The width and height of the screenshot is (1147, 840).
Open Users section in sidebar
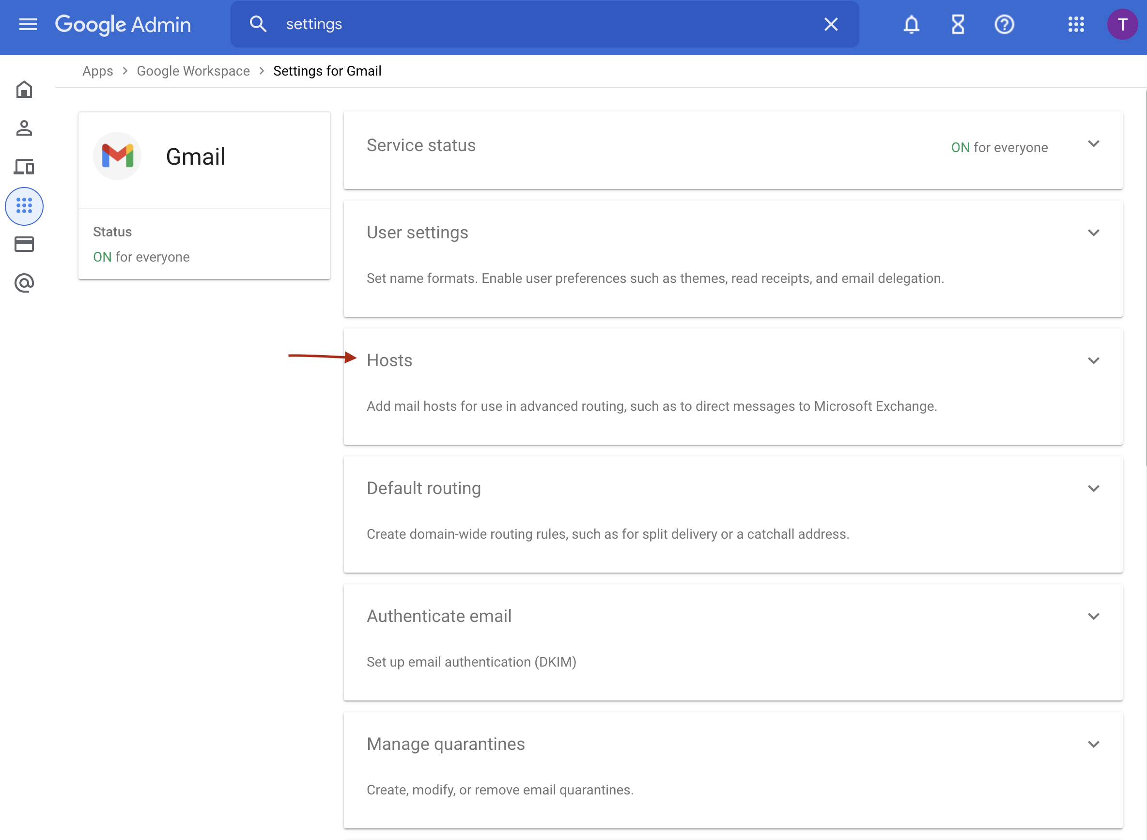pyautogui.click(x=24, y=128)
